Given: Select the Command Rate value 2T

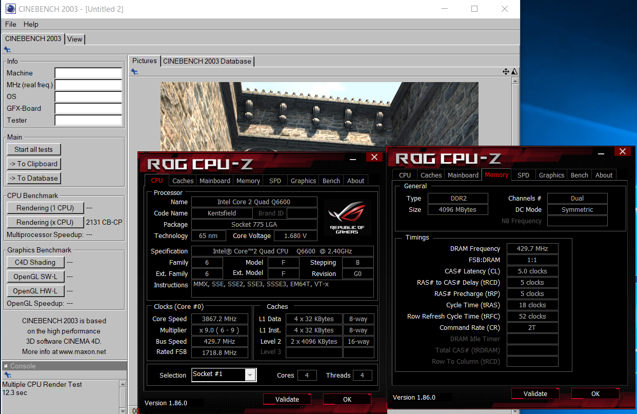Looking at the screenshot, I should pyautogui.click(x=532, y=327).
